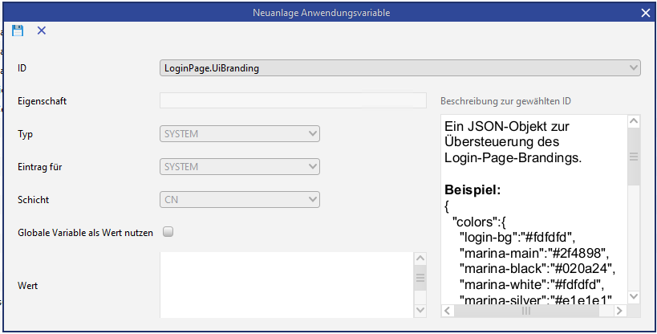Click the Wert field vertical scrollbar thumb
This screenshot has width=657, height=334.
[420, 279]
